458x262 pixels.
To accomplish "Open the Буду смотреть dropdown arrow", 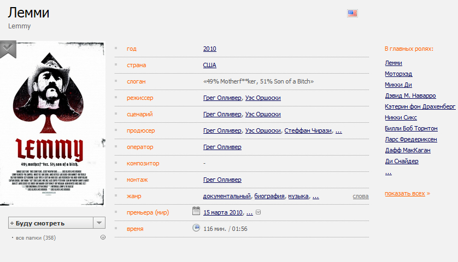I will point(99,223).
